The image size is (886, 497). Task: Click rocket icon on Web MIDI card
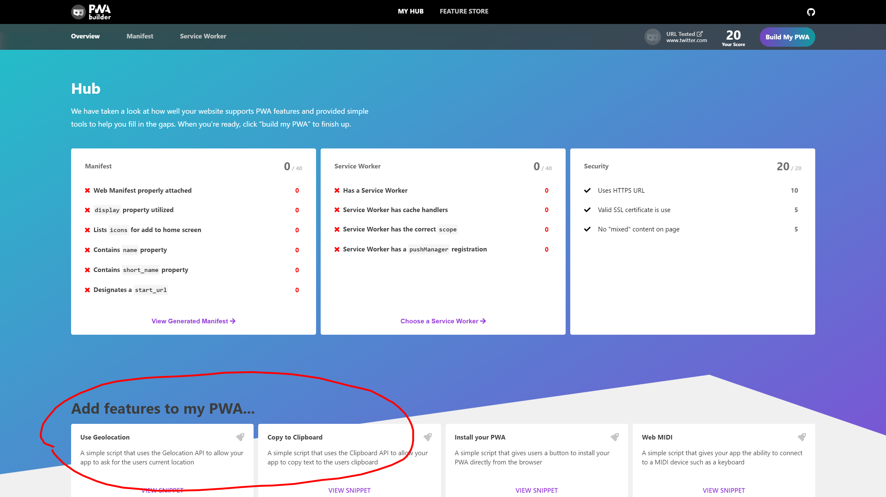(802, 437)
